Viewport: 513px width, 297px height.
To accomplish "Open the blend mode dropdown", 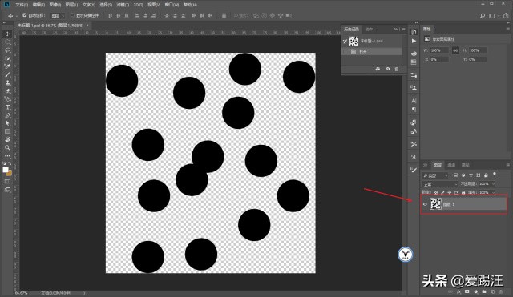I will click(x=439, y=184).
